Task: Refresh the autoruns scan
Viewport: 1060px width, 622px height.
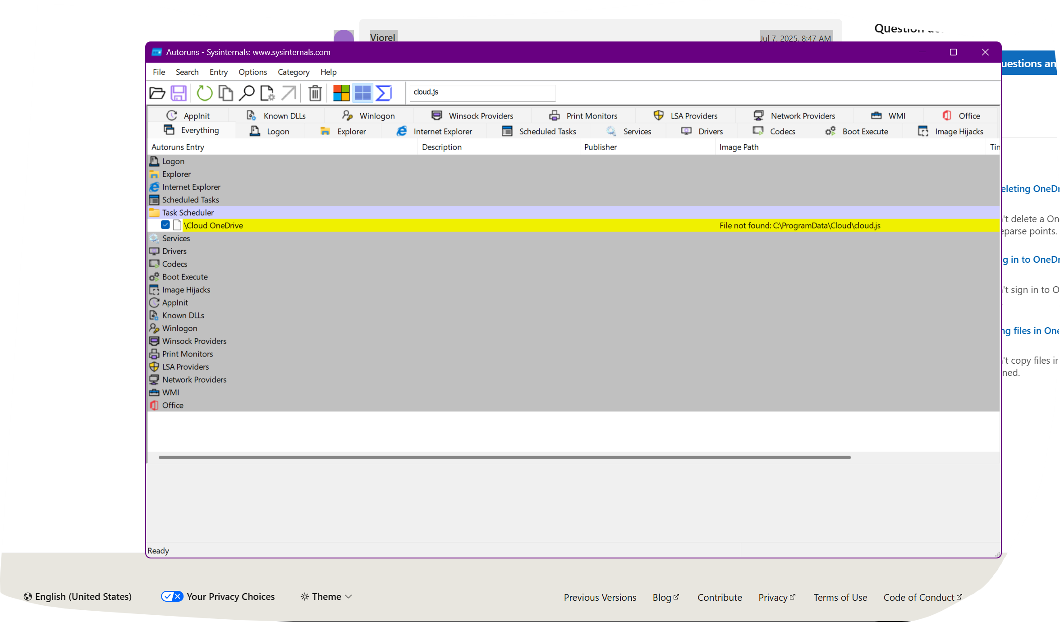Action: tap(204, 93)
